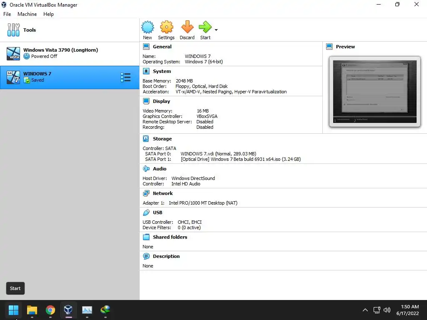The image size is (427, 320).
Task: Click the VM preview thumbnail
Action: pos(375,92)
